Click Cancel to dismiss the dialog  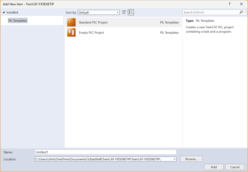pyautogui.click(x=235, y=167)
